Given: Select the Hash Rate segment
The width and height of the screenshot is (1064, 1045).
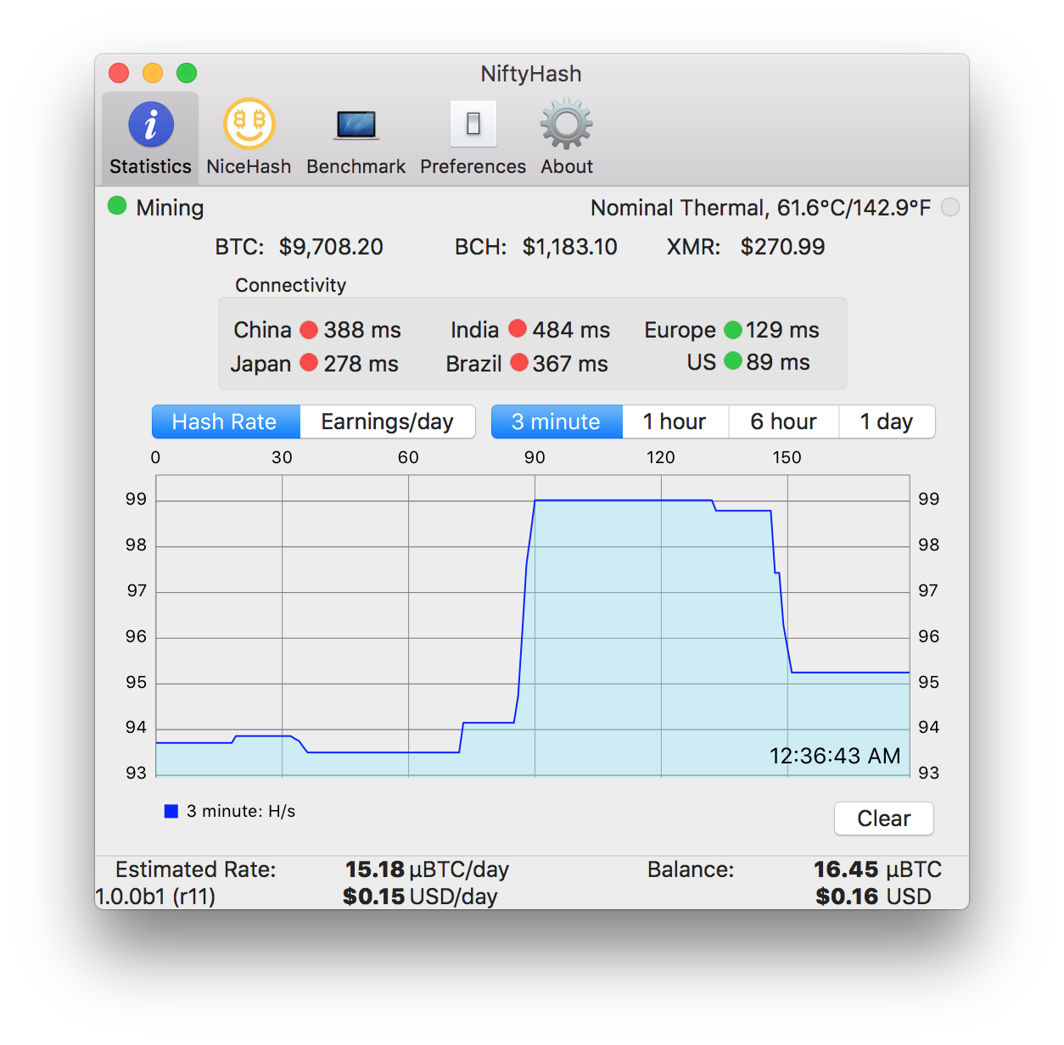Looking at the screenshot, I should (226, 422).
